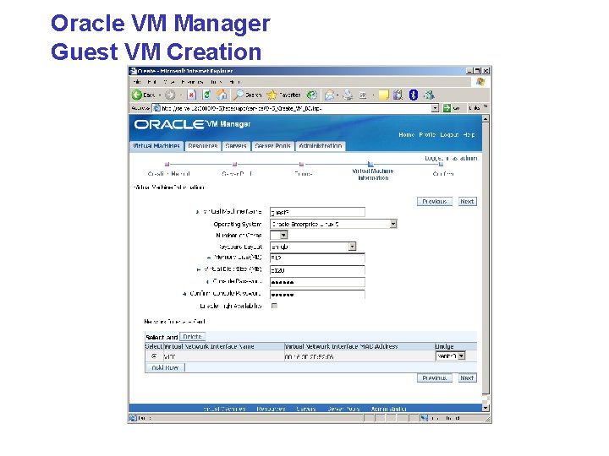Click the green Back arrow icon
This screenshot has height=456, width=609.
136,95
